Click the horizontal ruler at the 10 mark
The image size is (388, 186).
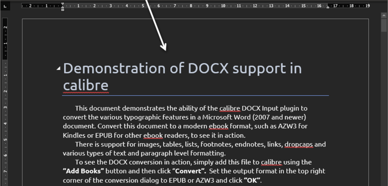[223, 7]
